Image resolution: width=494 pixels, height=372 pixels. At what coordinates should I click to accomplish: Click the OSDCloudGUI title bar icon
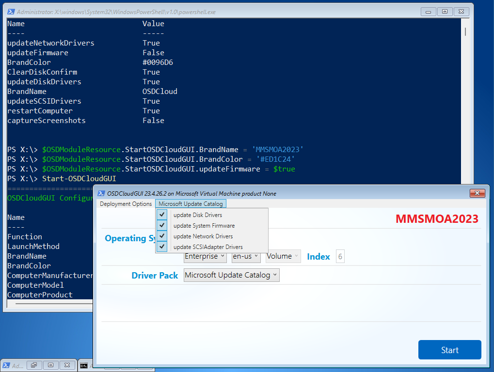pos(100,193)
